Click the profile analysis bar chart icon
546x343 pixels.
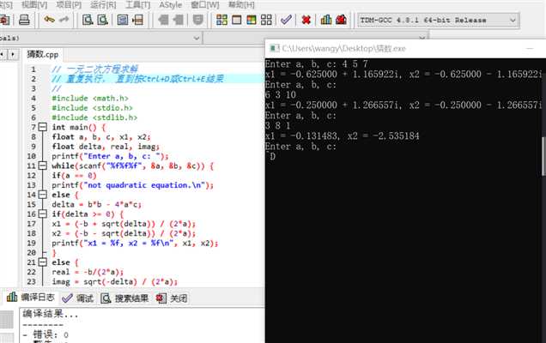(x=326, y=20)
